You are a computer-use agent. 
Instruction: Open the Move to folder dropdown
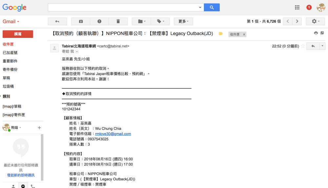[142, 21]
